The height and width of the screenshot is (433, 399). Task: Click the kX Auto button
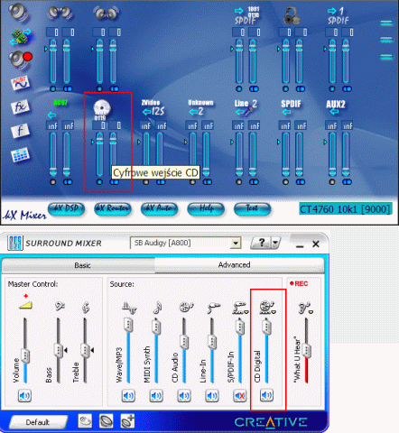(x=159, y=208)
